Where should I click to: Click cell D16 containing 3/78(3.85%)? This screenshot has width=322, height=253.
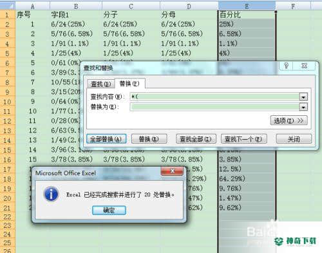(189, 160)
